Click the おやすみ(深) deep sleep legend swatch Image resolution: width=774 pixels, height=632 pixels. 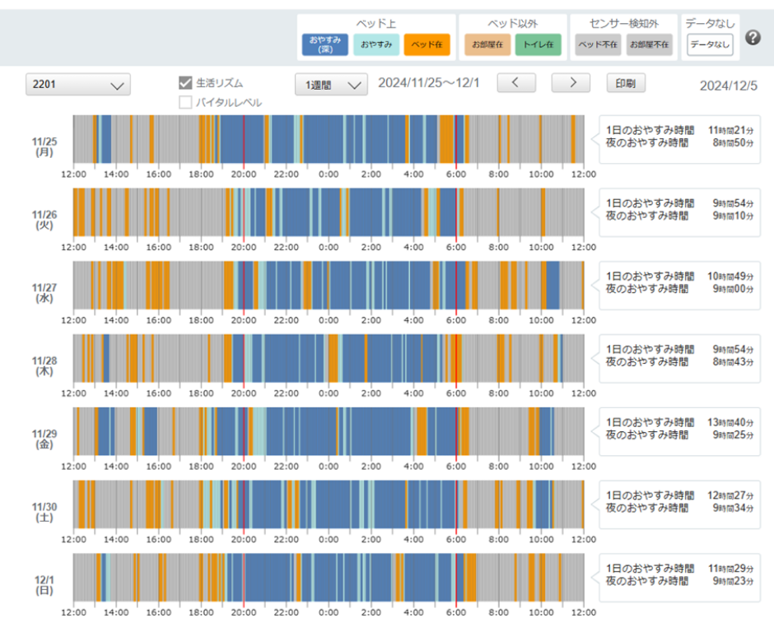click(x=324, y=45)
